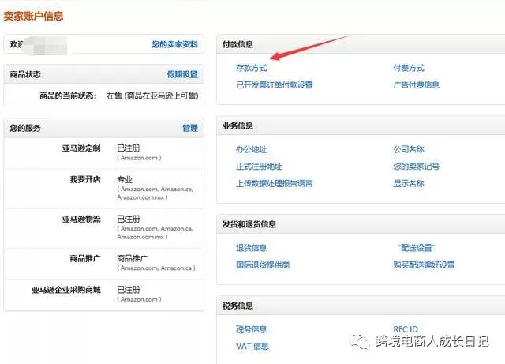Open 上传数据处理报告语言 link
This screenshot has width=505, height=364.
[275, 183]
